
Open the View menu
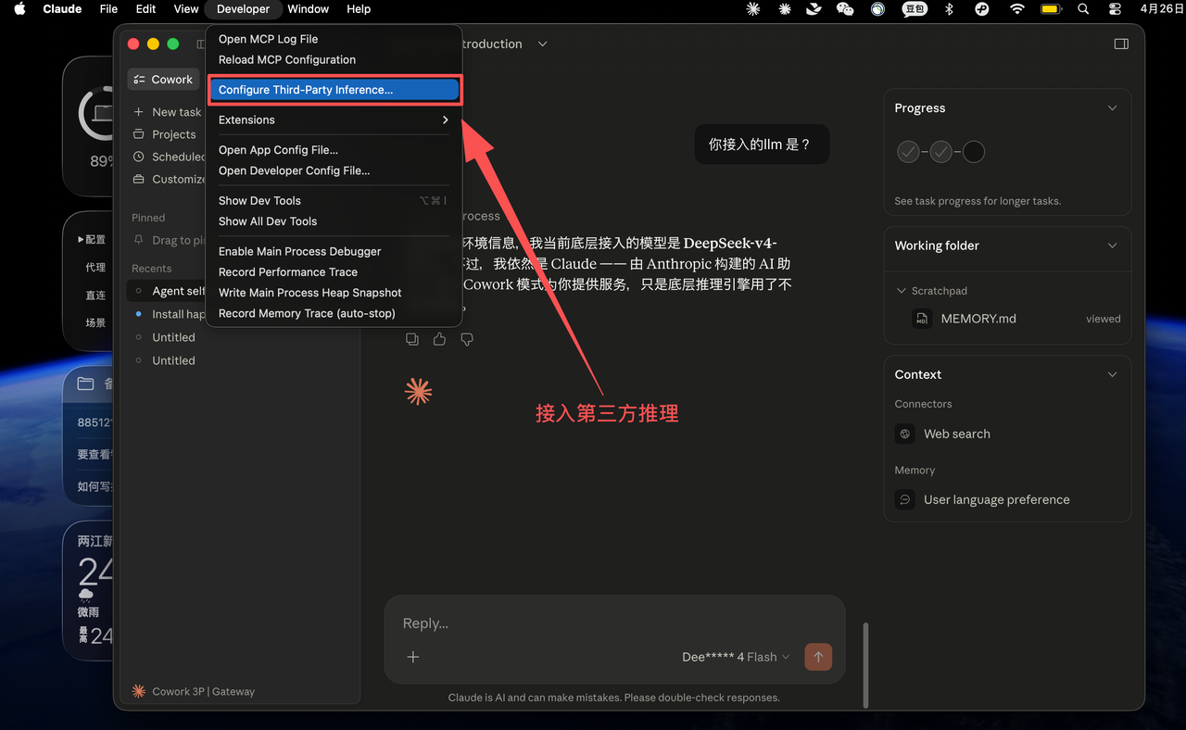[186, 9]
